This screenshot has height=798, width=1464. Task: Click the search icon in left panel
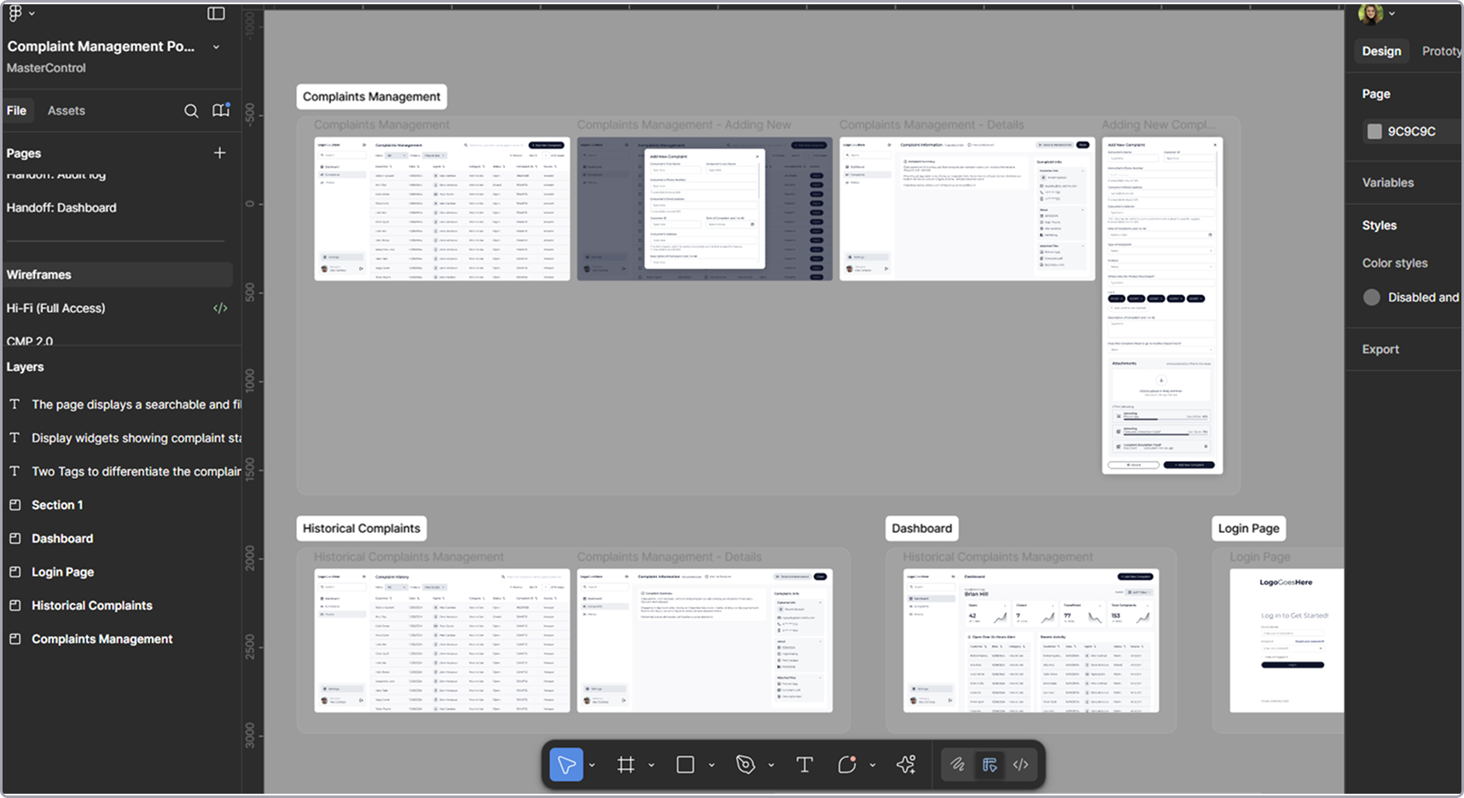(x=191, y=111)
